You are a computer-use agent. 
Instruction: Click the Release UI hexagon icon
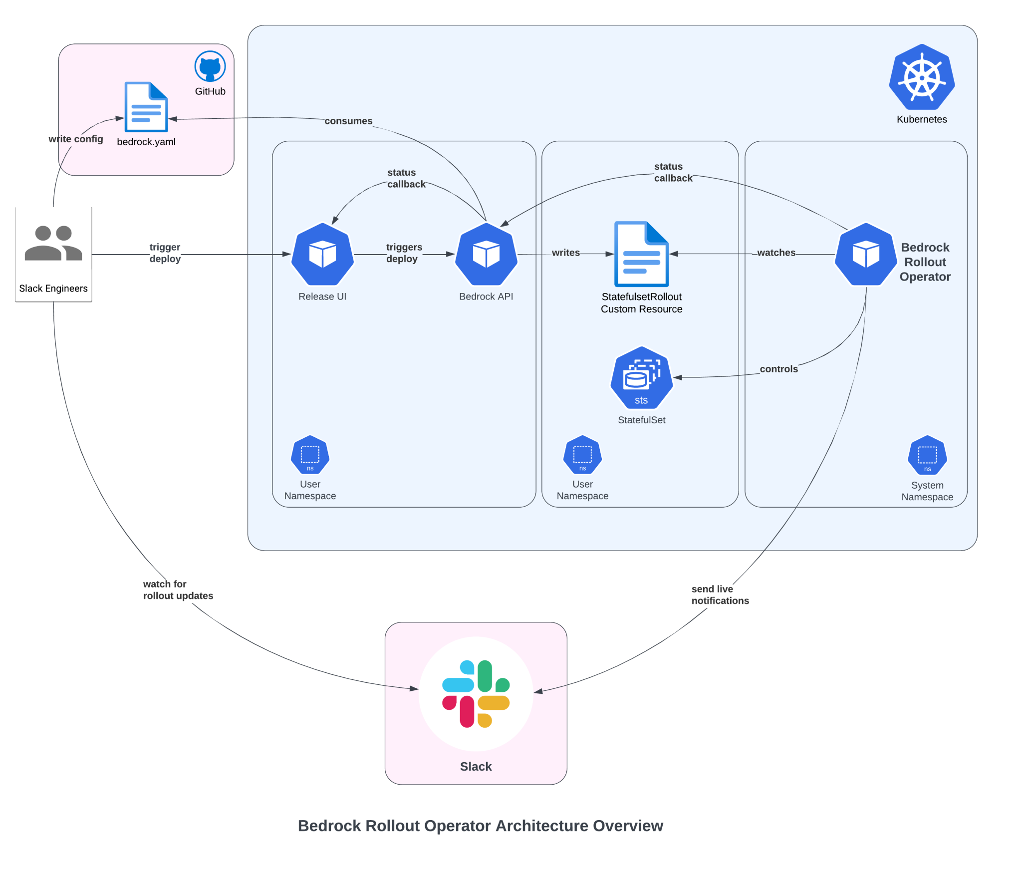[x=322, y=254]
